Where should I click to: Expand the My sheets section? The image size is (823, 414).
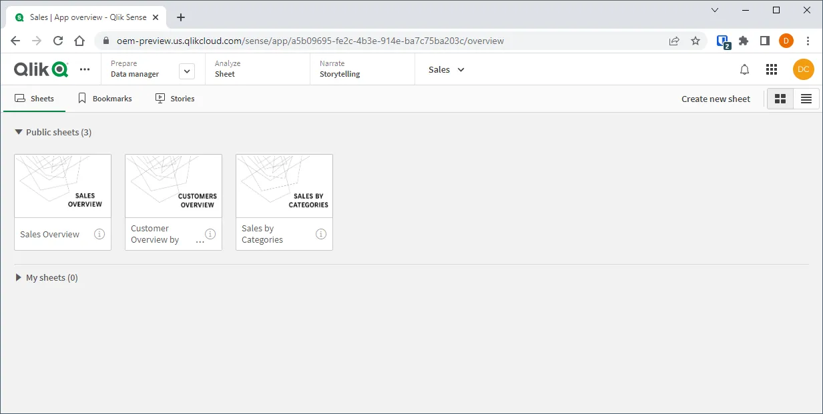click(x=18, y=277)
